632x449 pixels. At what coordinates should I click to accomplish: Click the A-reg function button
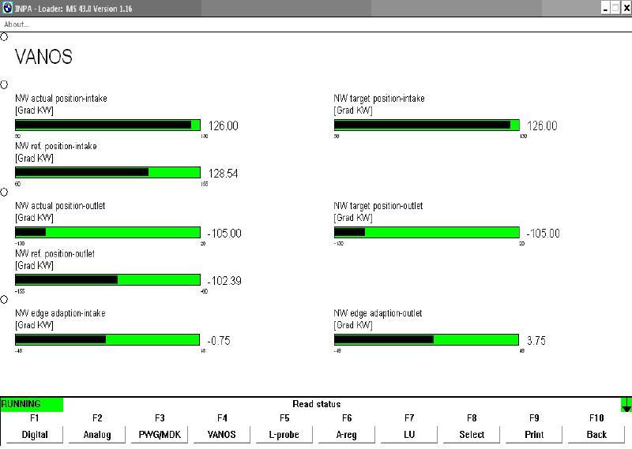coord(347,434)
